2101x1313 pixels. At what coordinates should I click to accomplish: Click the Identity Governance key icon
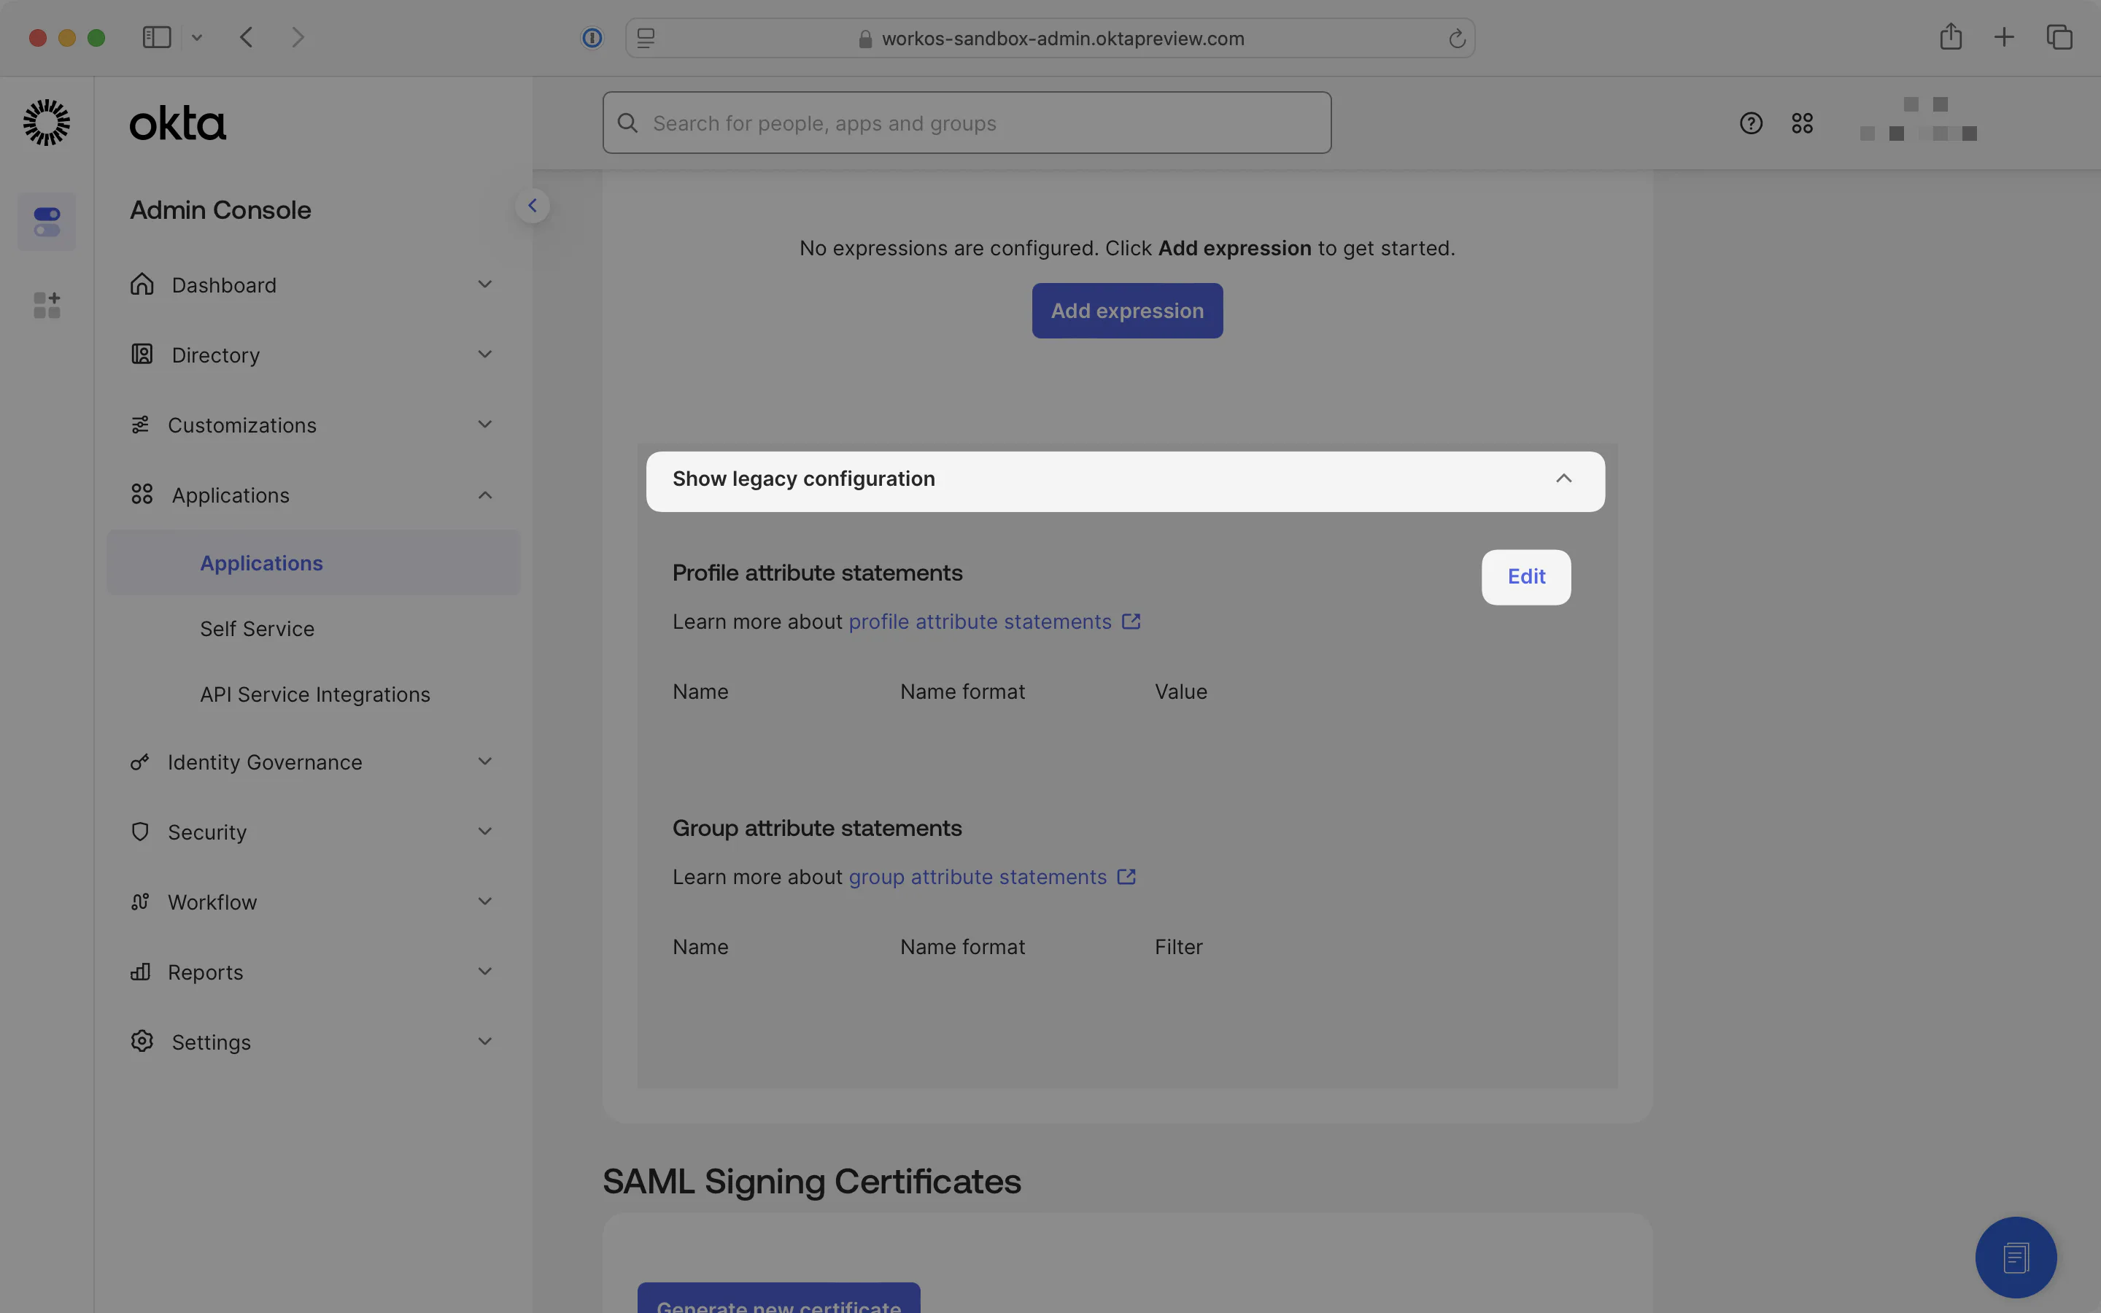point(140,762)
